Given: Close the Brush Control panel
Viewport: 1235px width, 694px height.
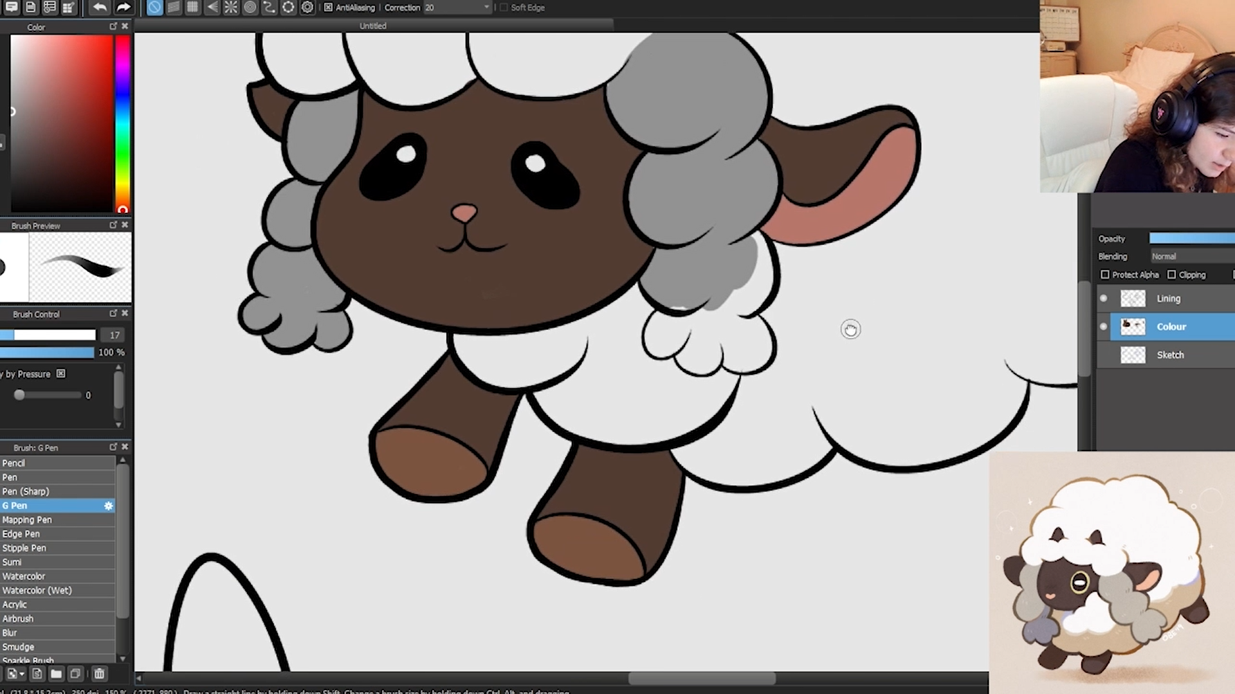Looking at the screenshot, I should (x=125, y=314).
